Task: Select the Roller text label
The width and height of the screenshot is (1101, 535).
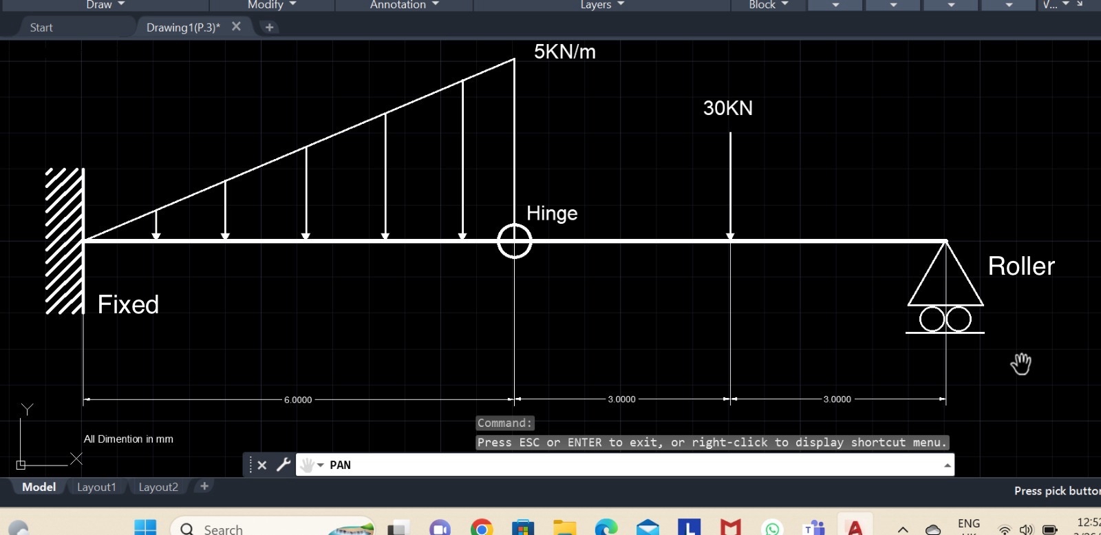Action: [x=1021, y=266]
